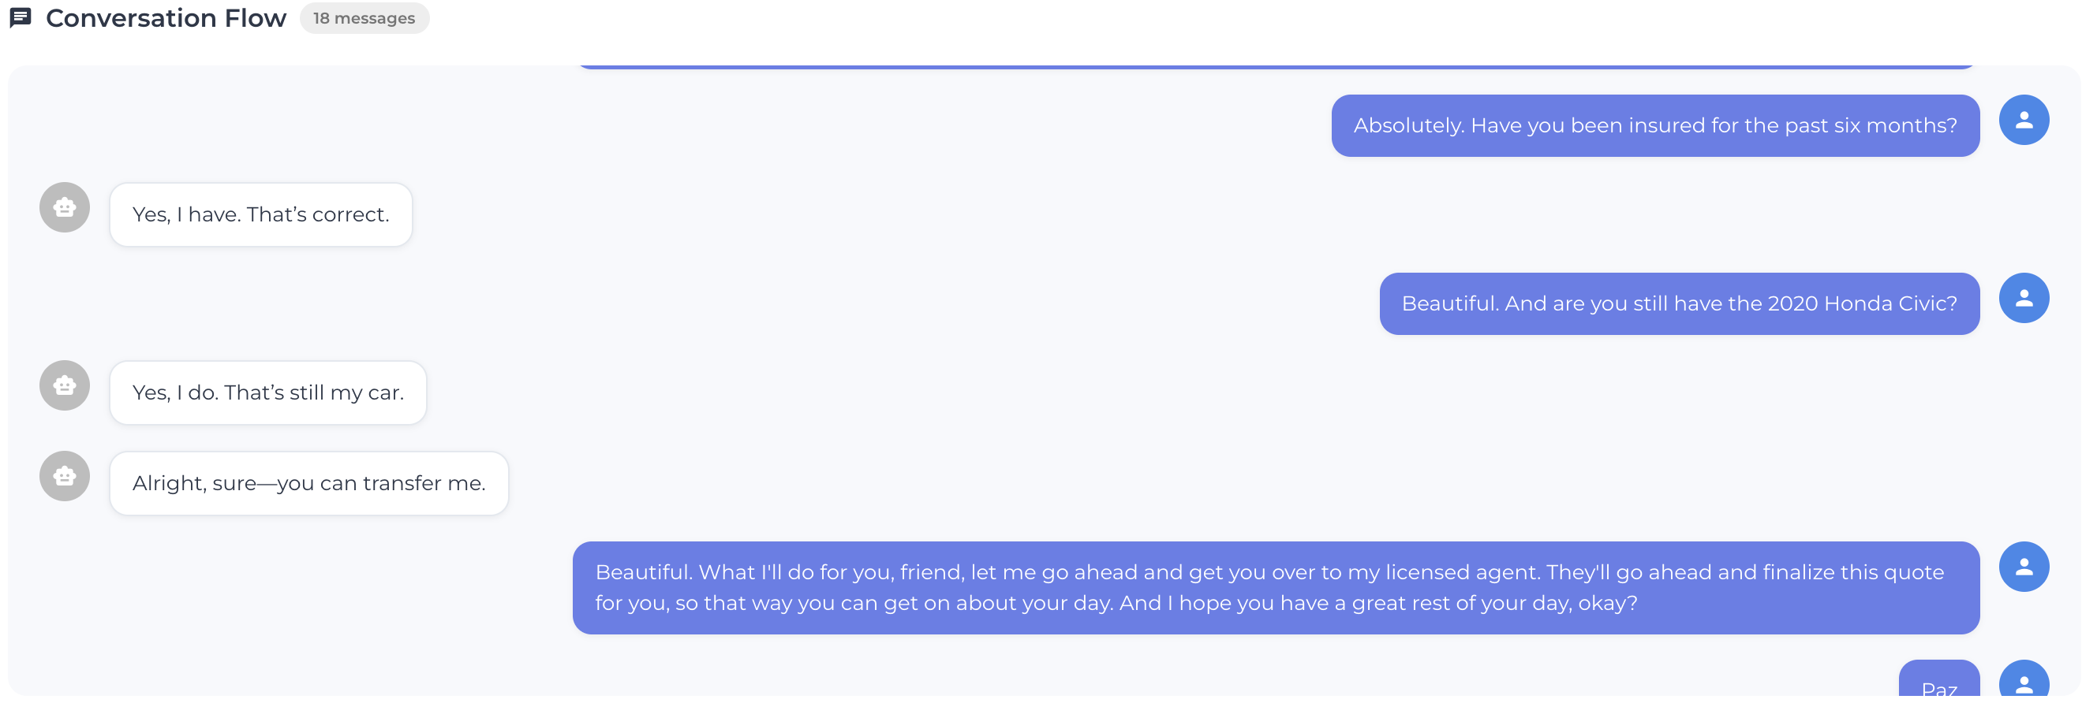Click the "2020 Honda Civic" question bubble
The image size is (2097, 703).
[x=1680, y=303]
